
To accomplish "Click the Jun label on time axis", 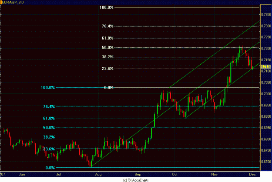I will tap(22, 174).
